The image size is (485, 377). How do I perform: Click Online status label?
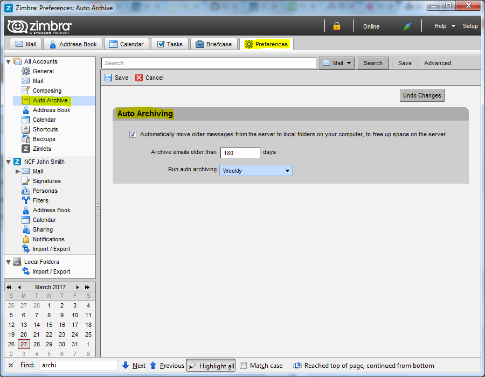(x=371, y=26)
